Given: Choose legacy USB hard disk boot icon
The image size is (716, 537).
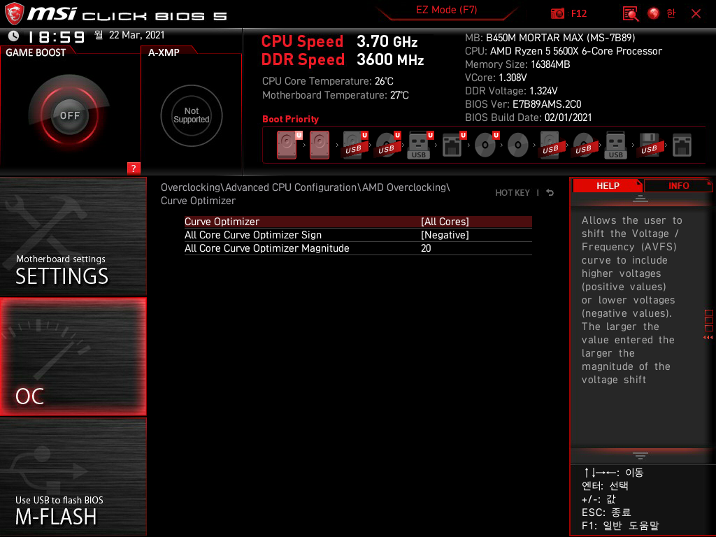Looking at the screenshot, I should point(551,145).
